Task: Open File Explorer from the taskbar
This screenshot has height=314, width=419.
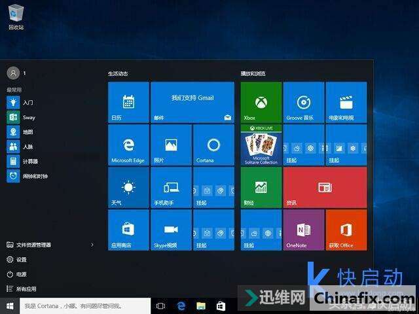Action: tap(201, 306)
